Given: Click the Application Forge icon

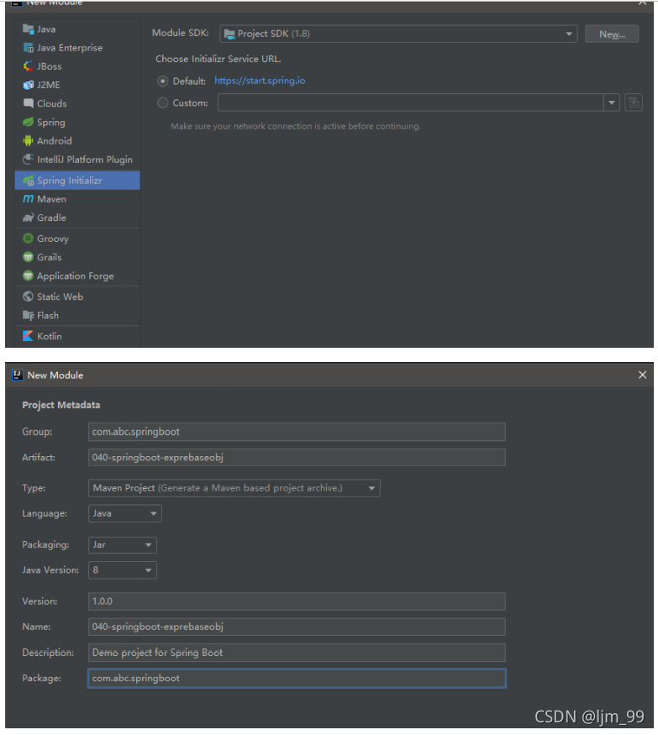Looking at the screenshot, I should click(x=28, y=276).
